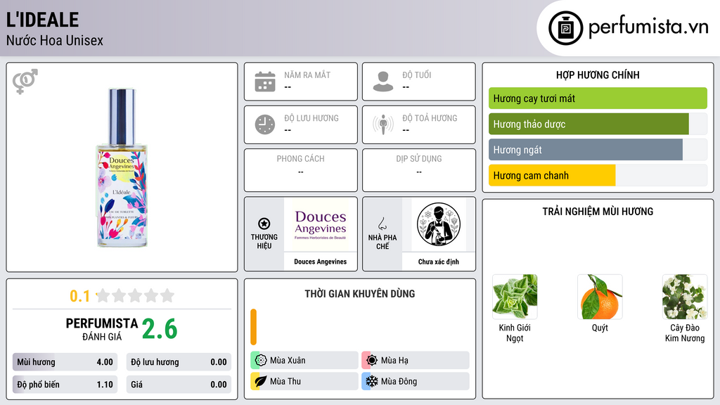Viewport: 720px width, 405px height.
Task: Click the yellow Hương cam chanh accord bar
Action: [552, 175]
